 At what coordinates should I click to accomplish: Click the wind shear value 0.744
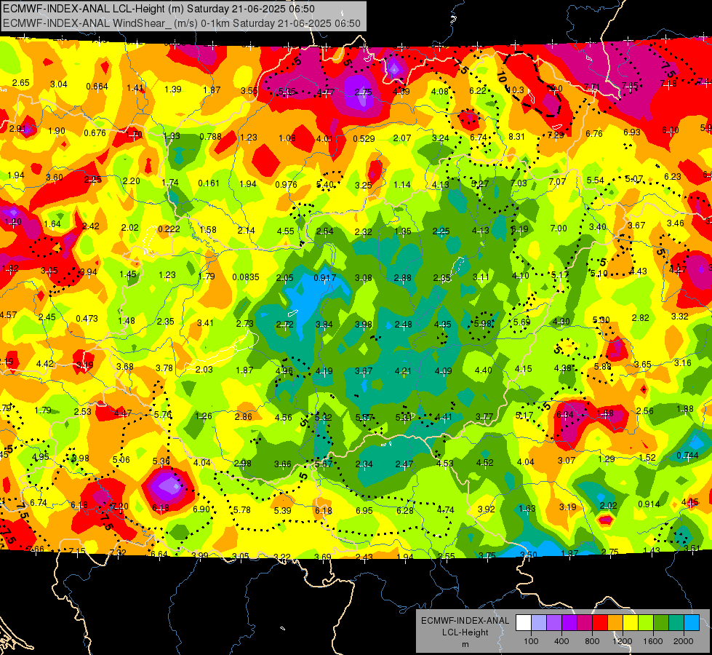click(687, 455)
